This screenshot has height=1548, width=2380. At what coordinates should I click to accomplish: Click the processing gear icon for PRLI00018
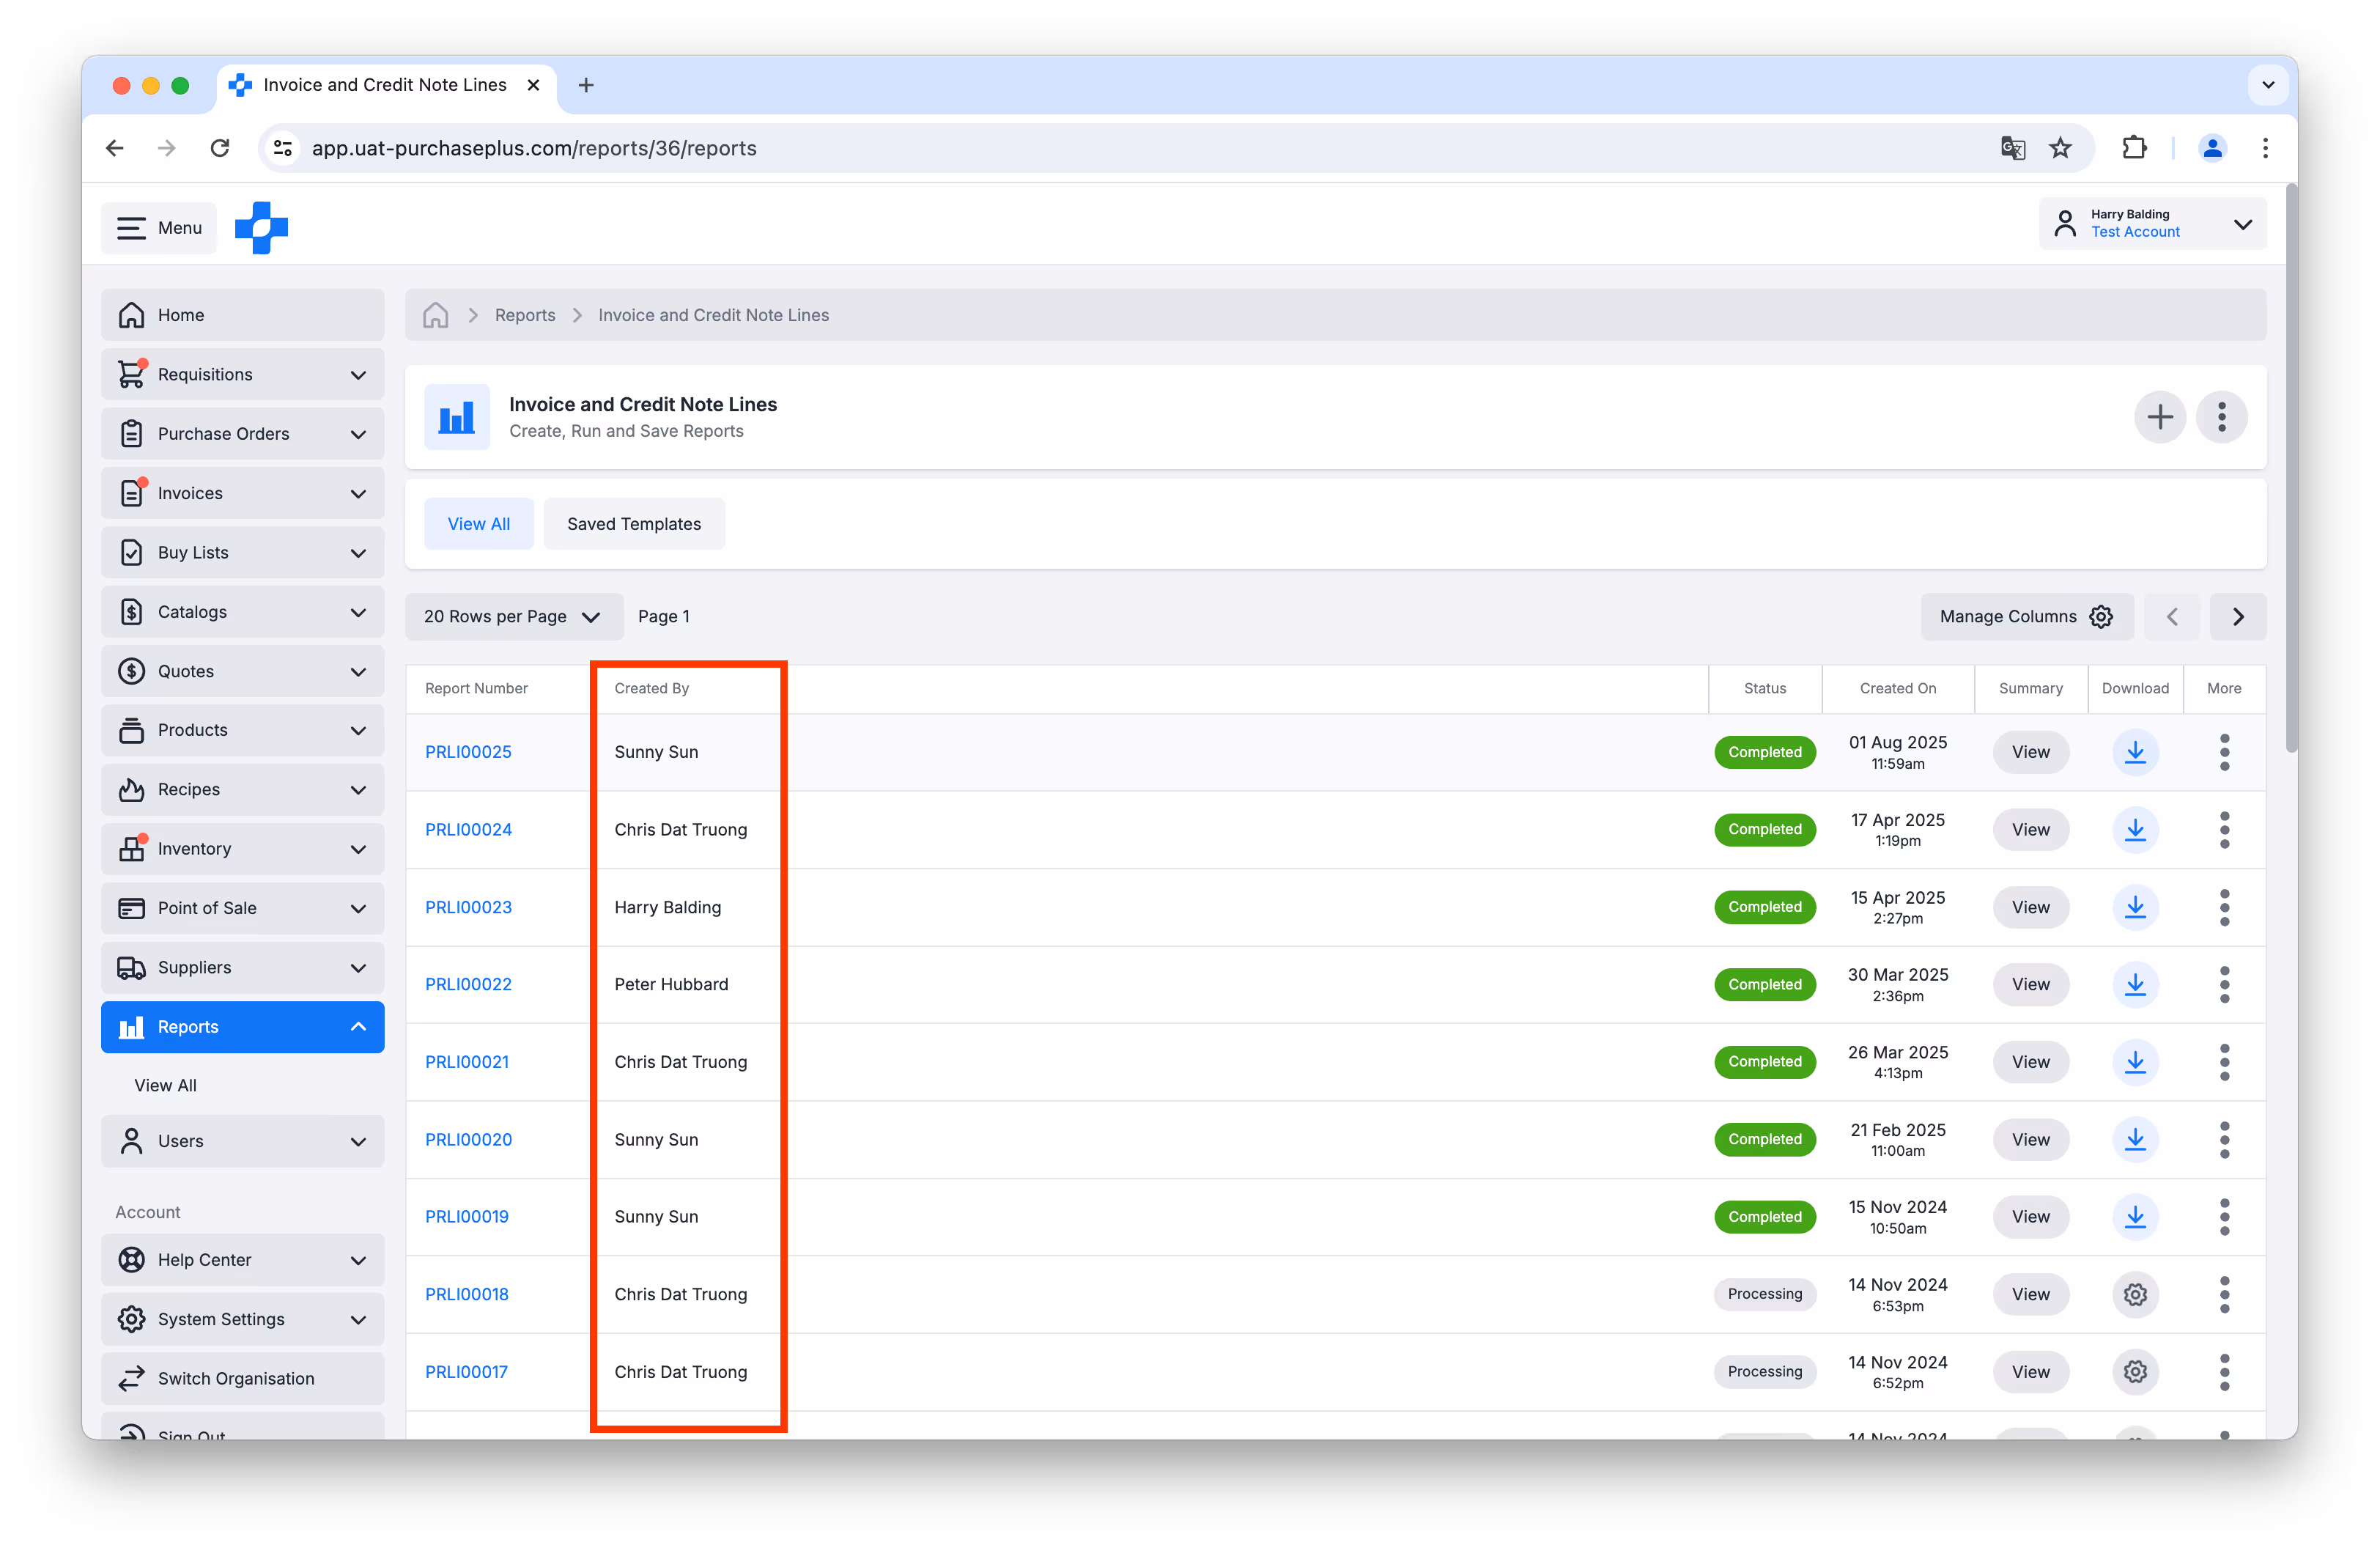pyautogui.click(x=2134, y=1294)
